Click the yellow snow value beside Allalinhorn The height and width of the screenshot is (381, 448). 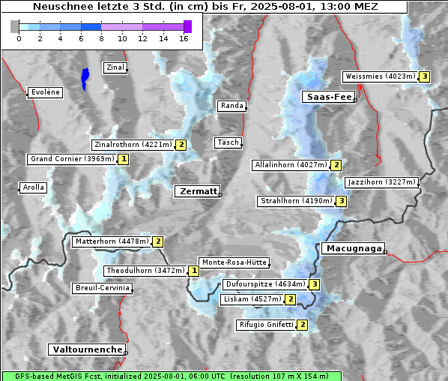tap(336, 165)
